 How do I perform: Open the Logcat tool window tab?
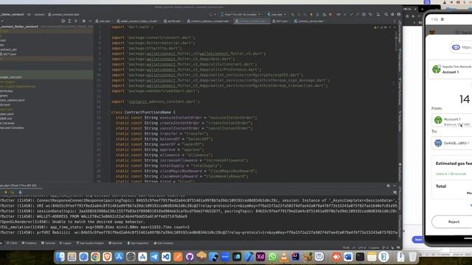click(x=66, y=243)
